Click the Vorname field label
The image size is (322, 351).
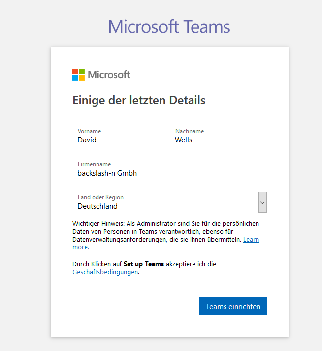pos(89,131)
